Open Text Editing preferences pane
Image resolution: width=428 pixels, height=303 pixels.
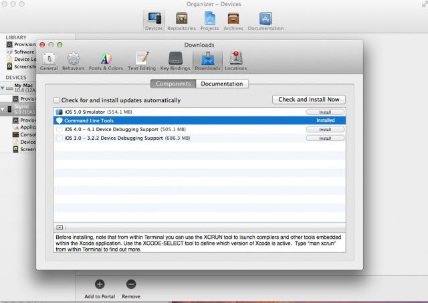[142, 62]
